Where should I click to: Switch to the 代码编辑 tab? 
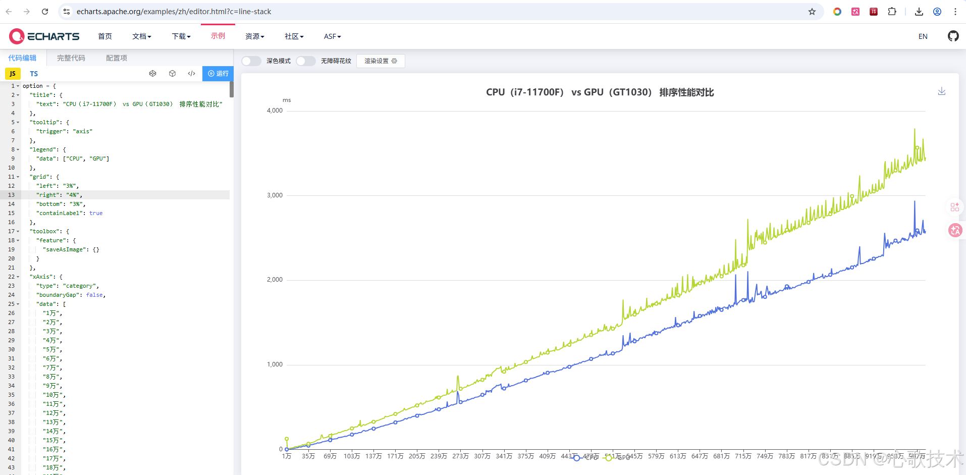[22, 58]
